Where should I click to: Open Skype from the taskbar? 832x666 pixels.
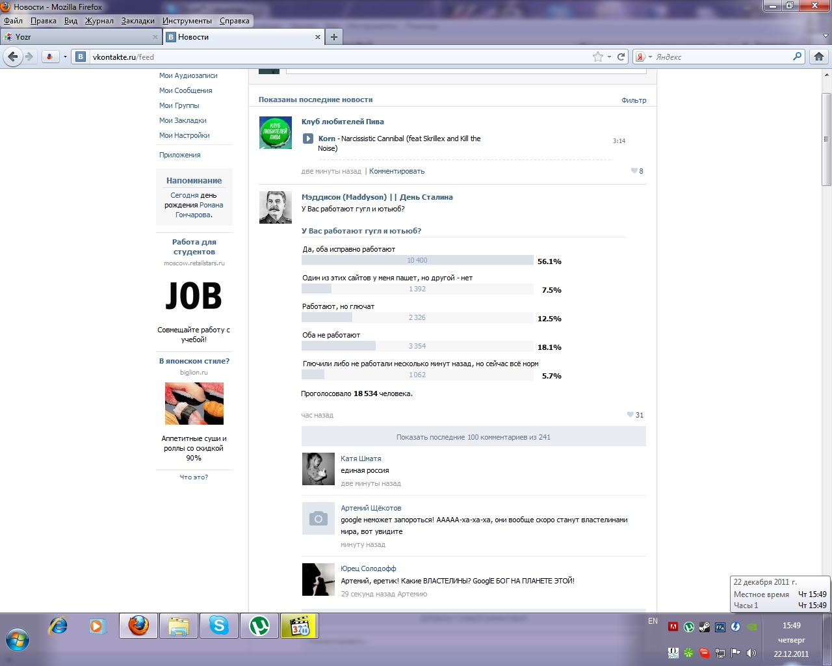point(219,626)
